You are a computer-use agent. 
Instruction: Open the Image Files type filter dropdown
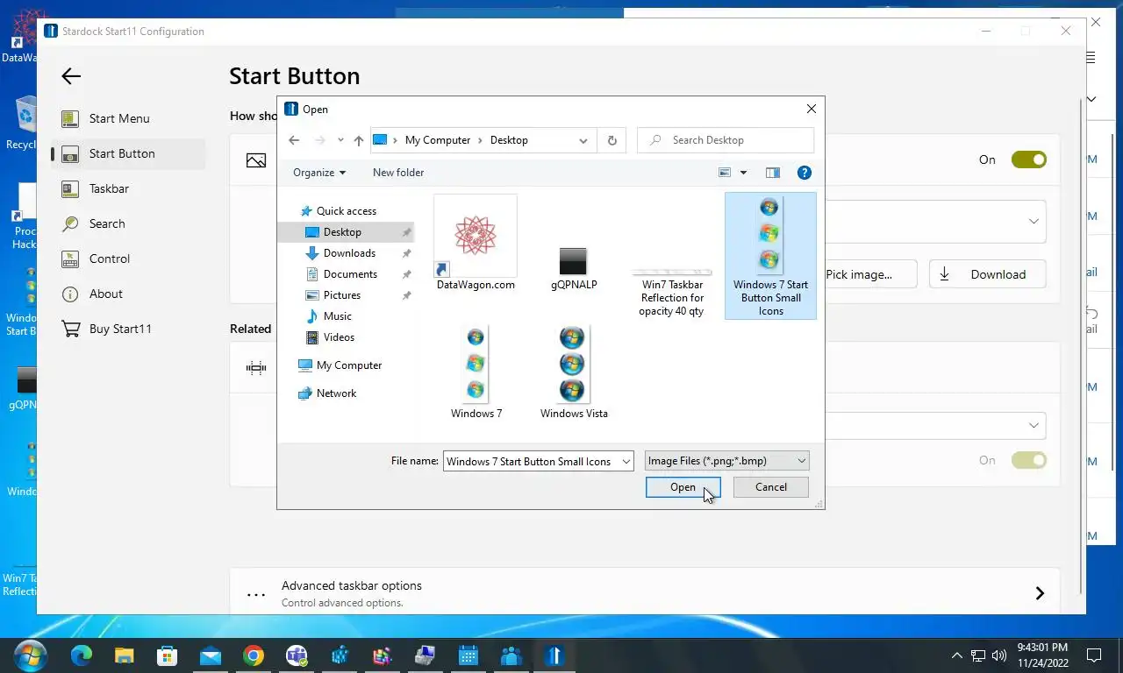pyautogui.click(x=726, y=461)
